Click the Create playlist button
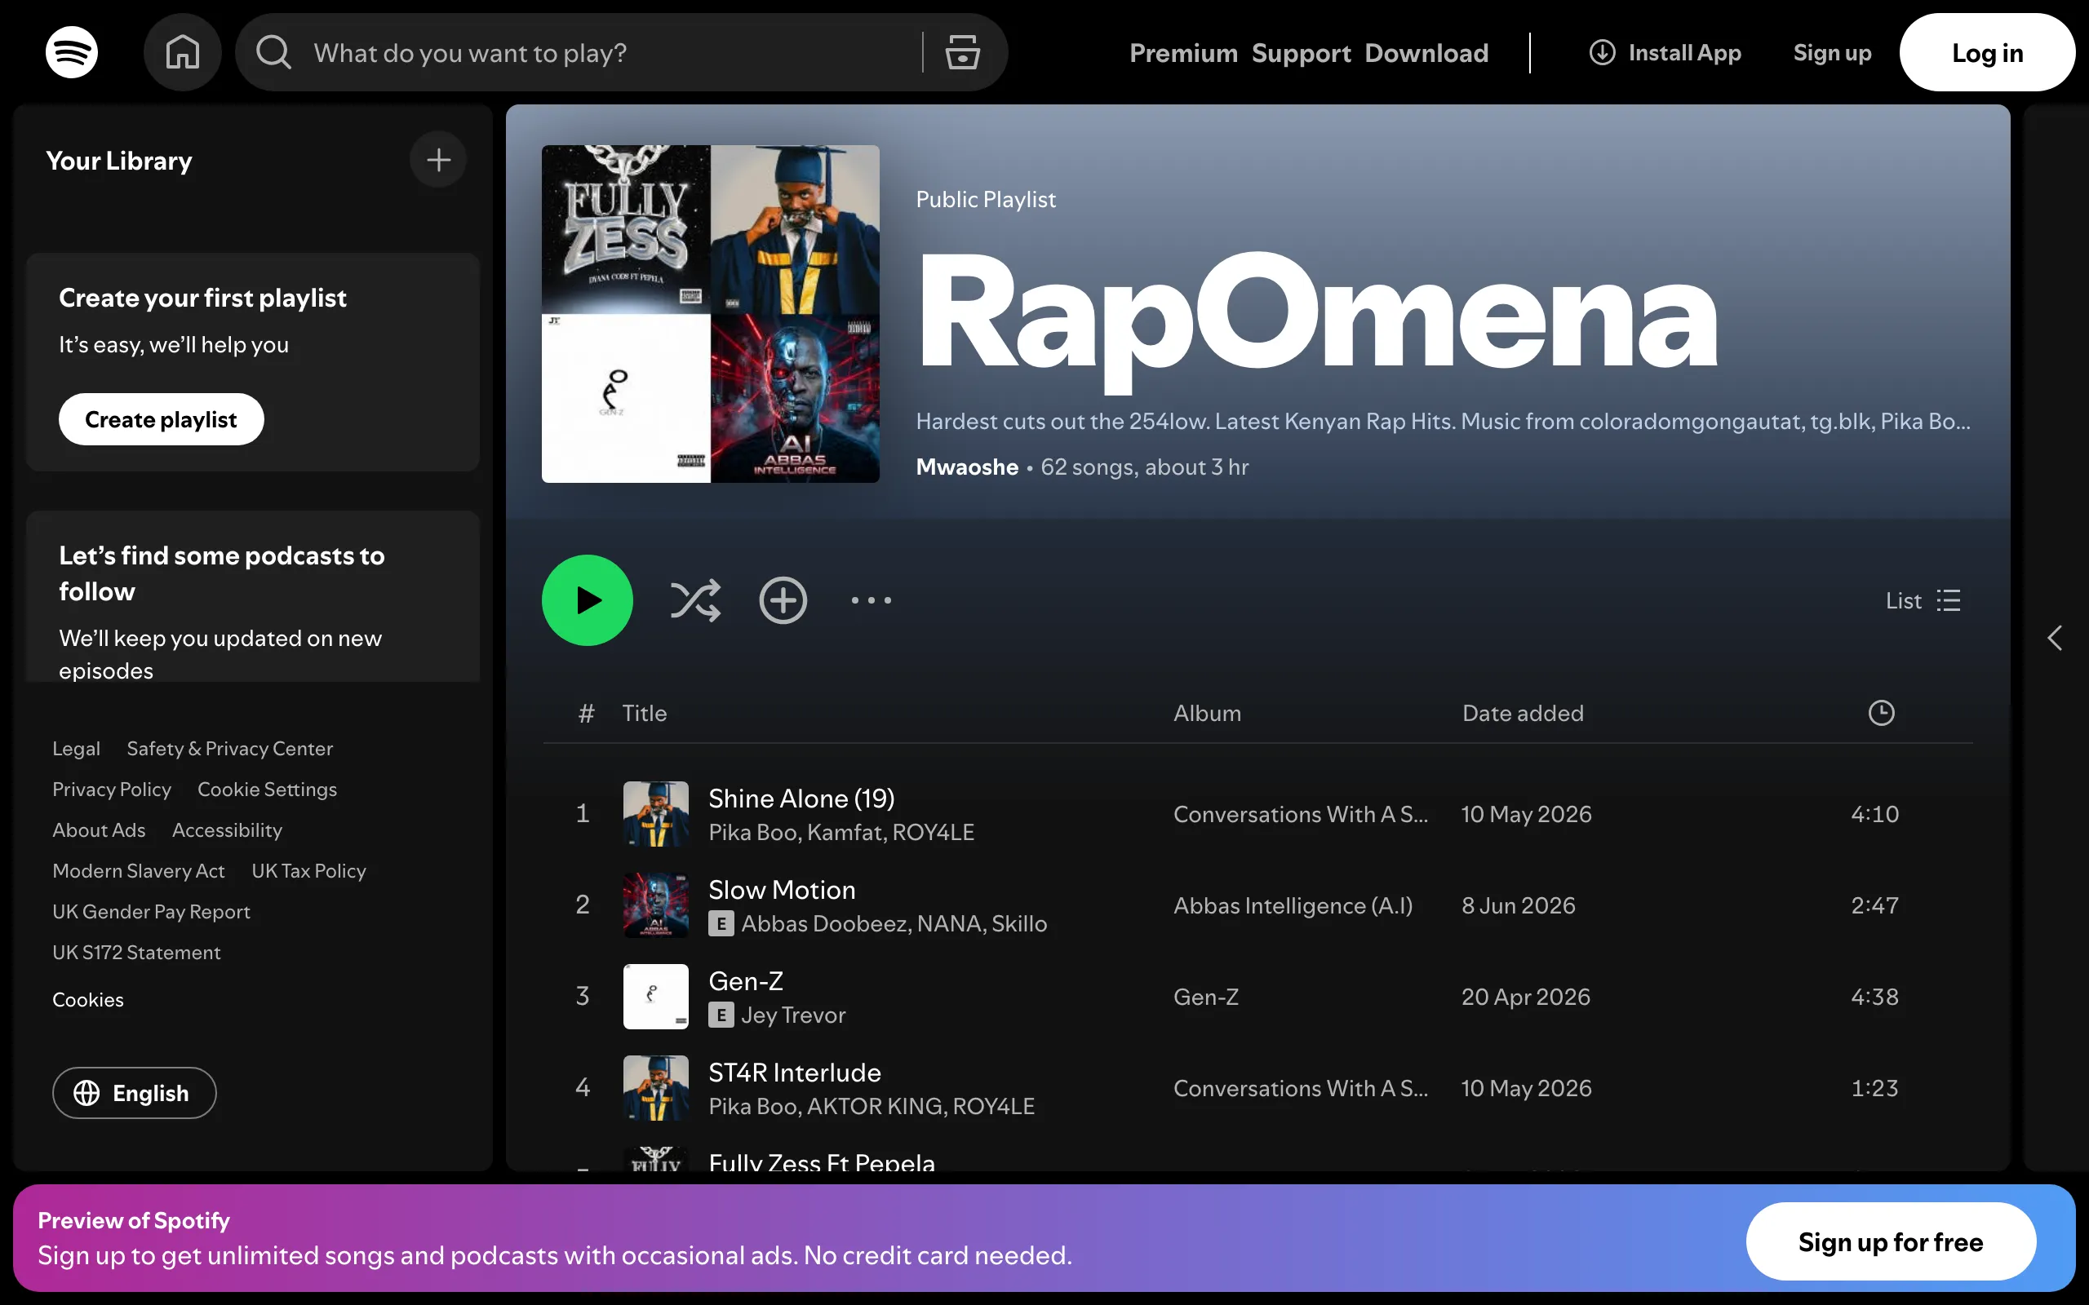The width and height of the screenshot is (2089, 1305). (x=161, y=419)
